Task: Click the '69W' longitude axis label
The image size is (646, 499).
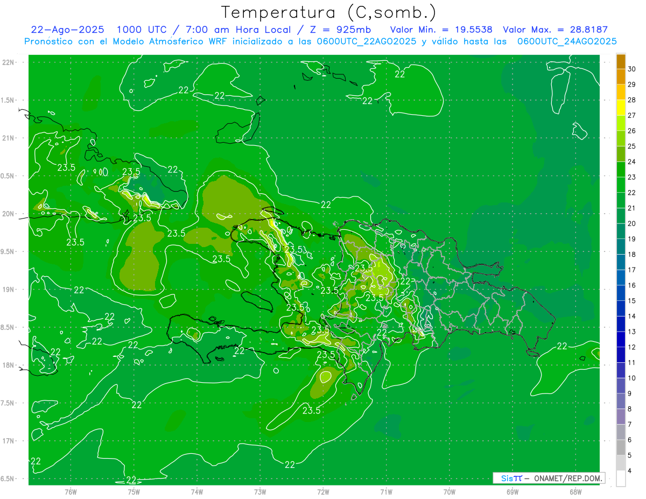Action: point(512,493)
